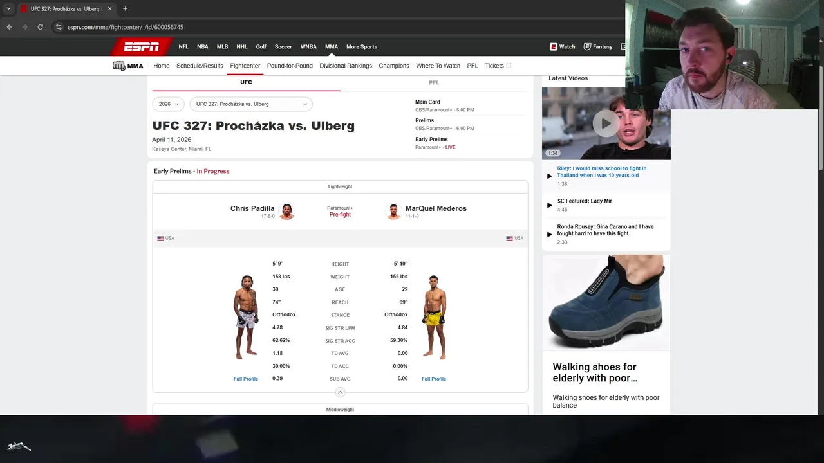Screen dimensions: 824x463
Task: Click the ESPN logo
Action: pos(141,46)
